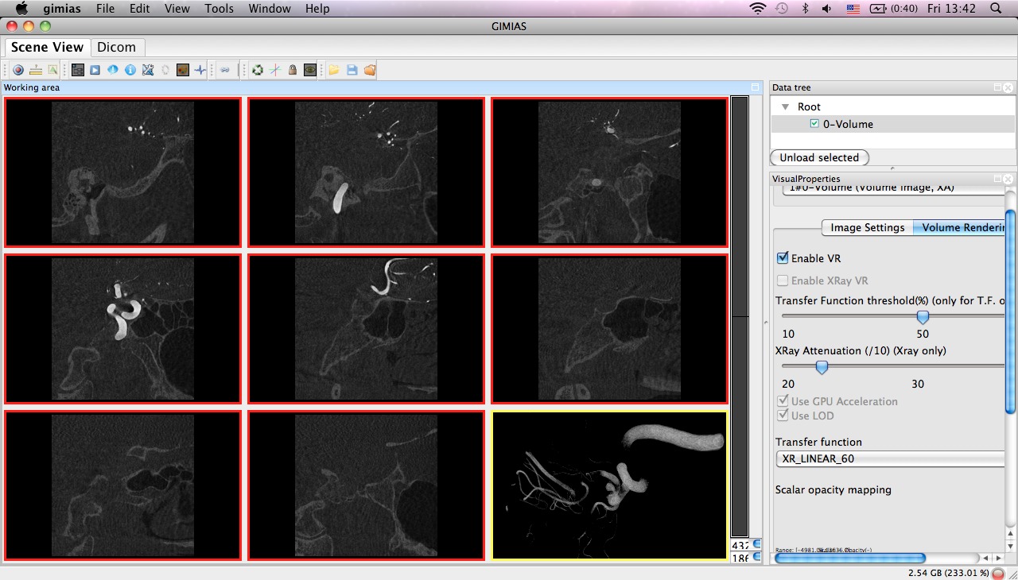
Task: Select the 3D vessel rendering viewport
Action: (609, 485)
